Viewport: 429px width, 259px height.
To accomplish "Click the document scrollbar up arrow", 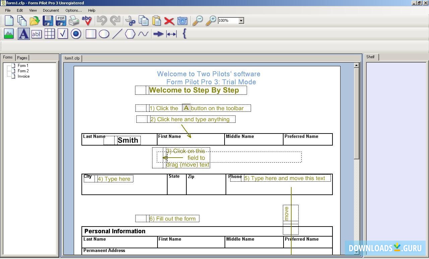I will click(357, 66).
